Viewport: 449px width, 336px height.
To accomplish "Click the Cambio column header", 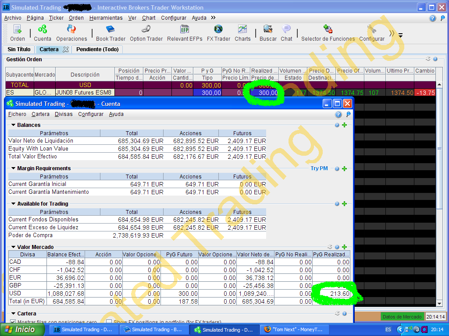I will 425,70.
